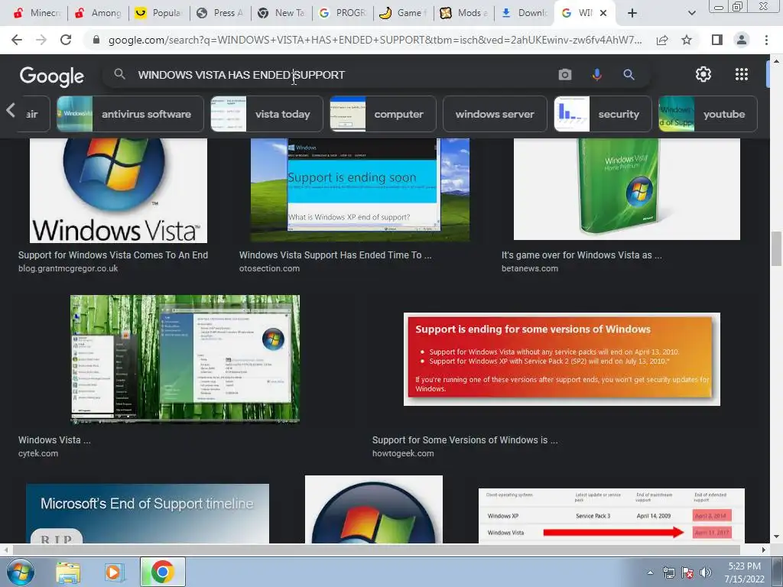Open the green Vista Home Premium box image
Screen dimensions: 783x587
[x=627, y=190]
